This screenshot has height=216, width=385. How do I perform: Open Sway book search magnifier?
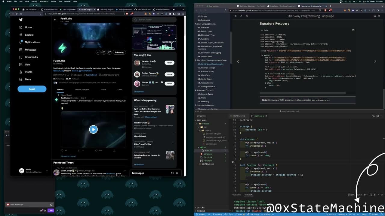pyautogui.click(x=247, y=16)
